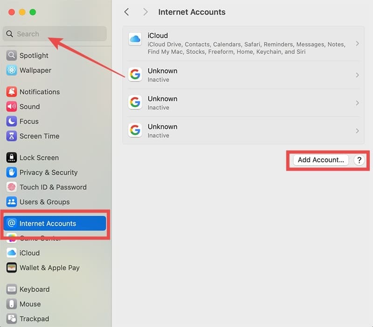Select Users & Groups in sidebar

pyautogui.click(x=44, y=202)
